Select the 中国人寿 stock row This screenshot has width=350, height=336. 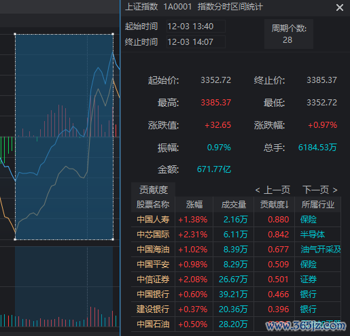click(236, 220)
